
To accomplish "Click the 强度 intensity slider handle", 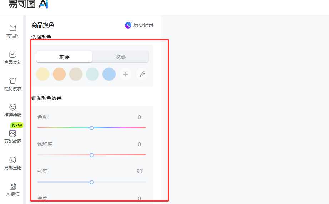I will coord(92,182).
